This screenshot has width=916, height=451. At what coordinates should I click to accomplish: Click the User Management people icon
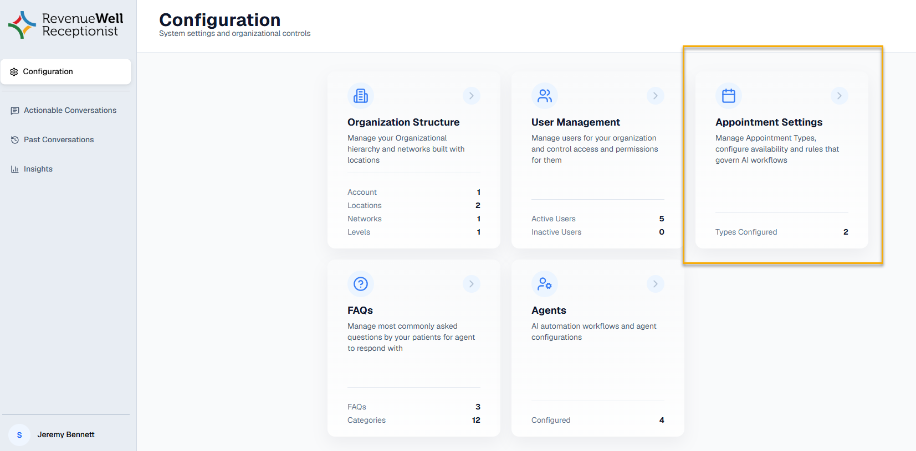(x=545, y=96)
